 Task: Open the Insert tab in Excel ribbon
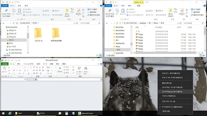[19, 64]
